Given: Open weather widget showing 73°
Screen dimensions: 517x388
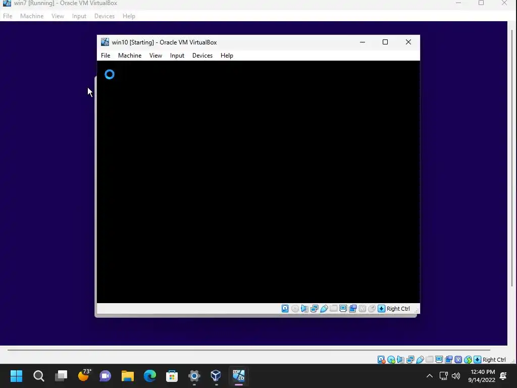Looking at the screenshot, I should pyautogui.click(x=84, y=375).
